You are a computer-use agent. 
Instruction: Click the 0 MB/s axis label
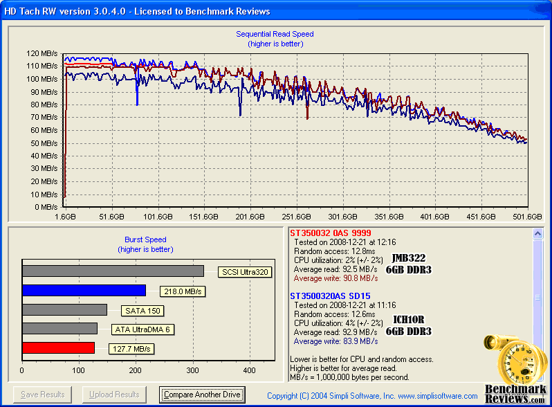46,207
